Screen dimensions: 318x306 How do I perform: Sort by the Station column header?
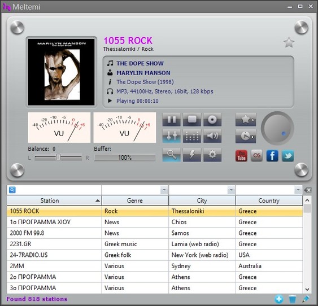(54, 200)
